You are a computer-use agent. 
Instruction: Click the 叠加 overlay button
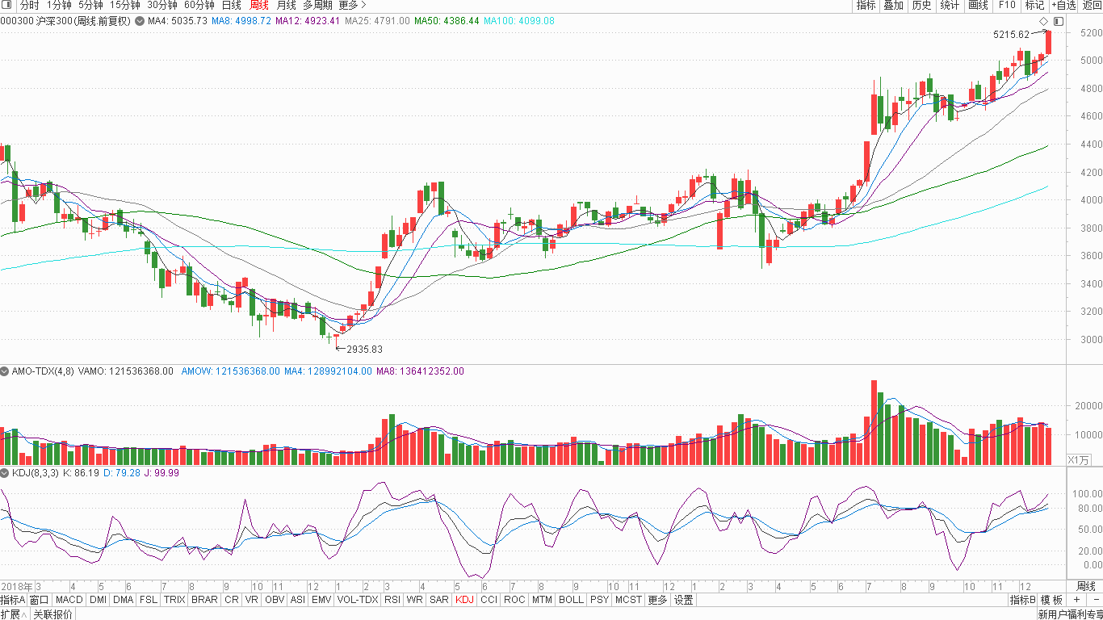pos(893,5)
